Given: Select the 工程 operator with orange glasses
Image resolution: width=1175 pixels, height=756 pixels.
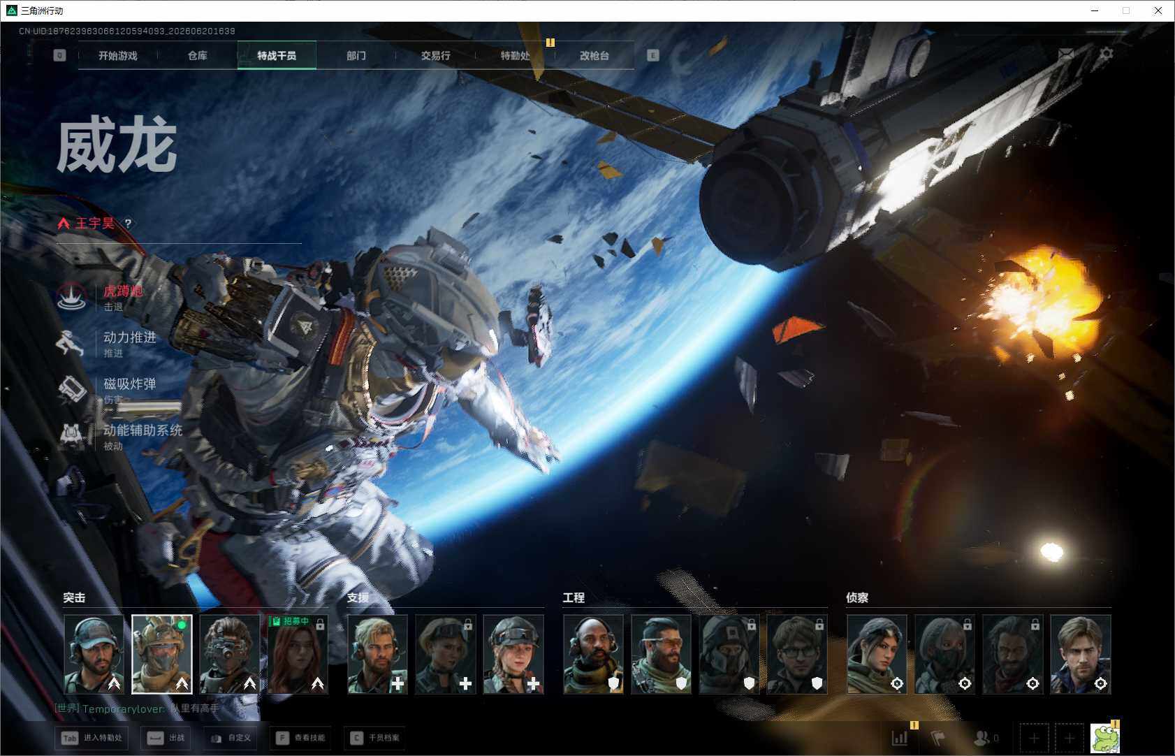Looking at the screenshot, I should (x=662, y=655).
